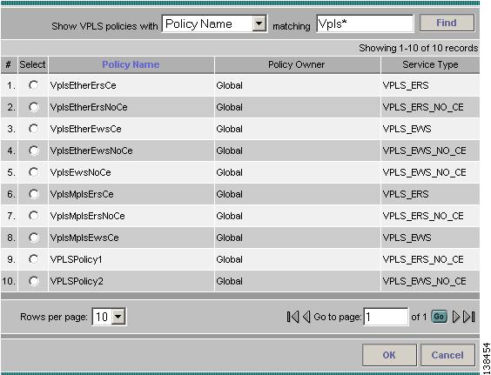Click the teal Go button icon

(439, 317)
